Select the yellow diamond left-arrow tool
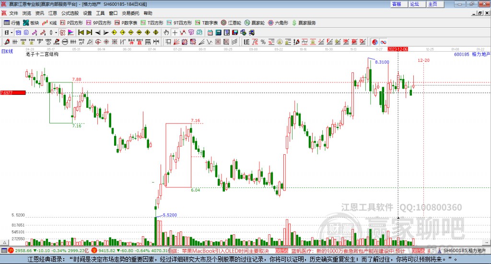 click(114, 33)
